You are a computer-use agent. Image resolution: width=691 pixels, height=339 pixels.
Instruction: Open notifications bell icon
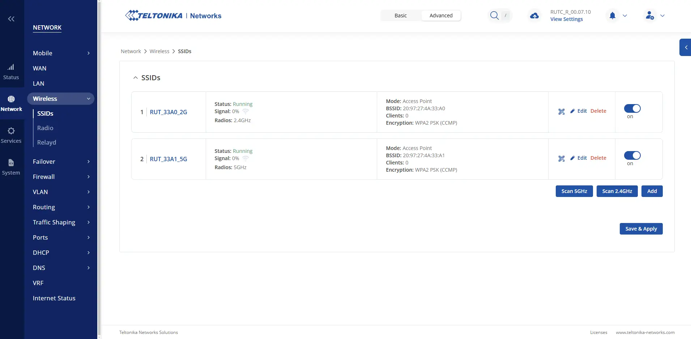612,16
